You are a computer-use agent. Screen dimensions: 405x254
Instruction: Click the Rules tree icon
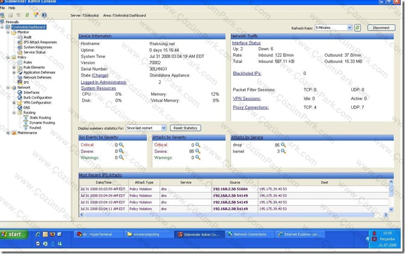tap(20, 62)
